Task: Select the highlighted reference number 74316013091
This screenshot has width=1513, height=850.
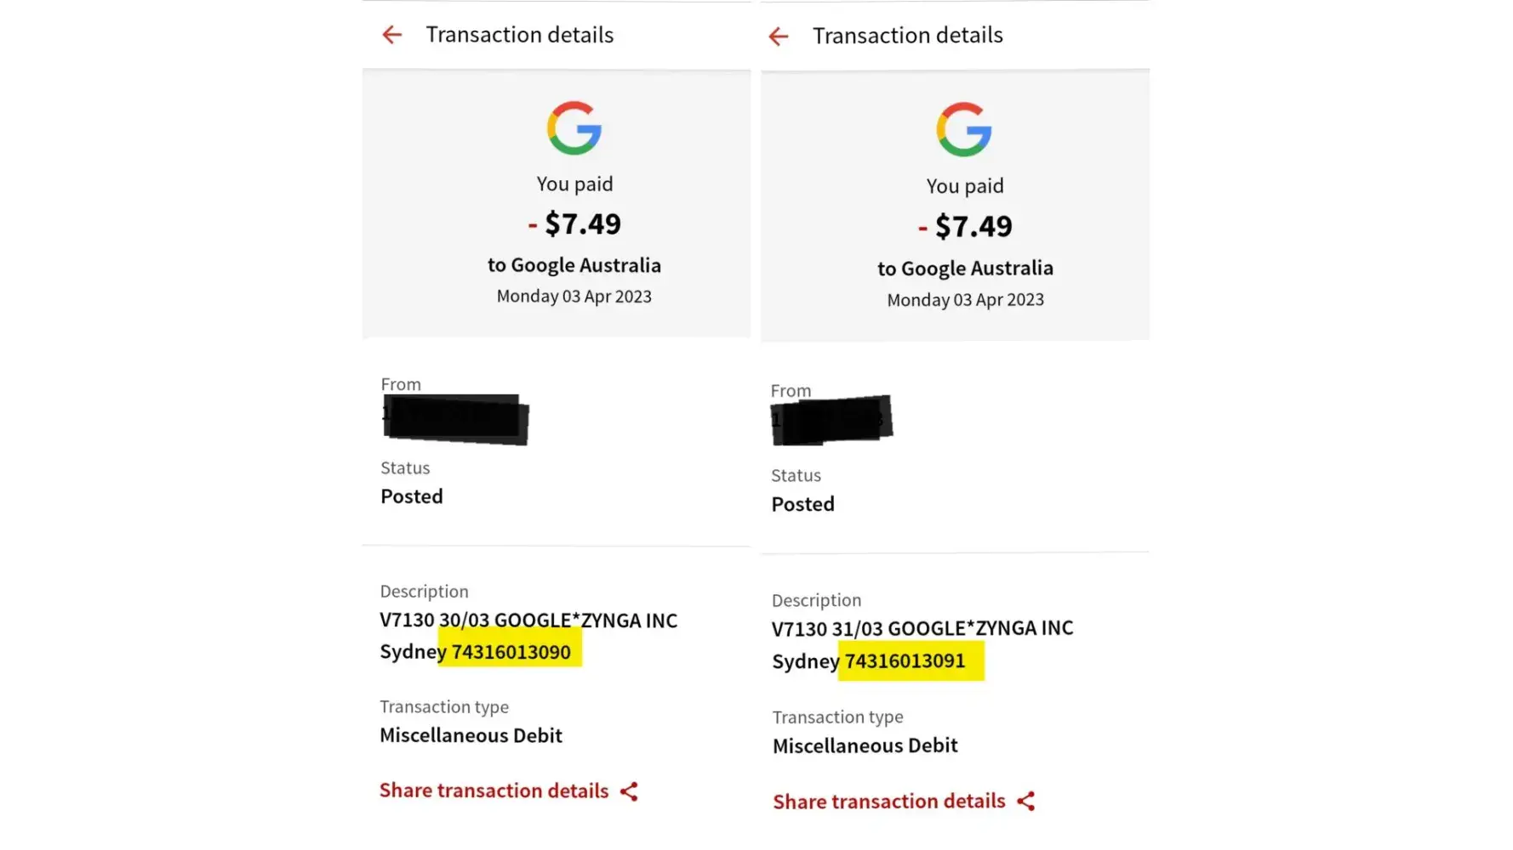Action: (905, 661)
